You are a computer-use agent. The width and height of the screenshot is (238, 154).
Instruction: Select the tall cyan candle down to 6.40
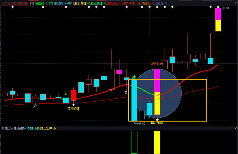(x=134, y=100)
